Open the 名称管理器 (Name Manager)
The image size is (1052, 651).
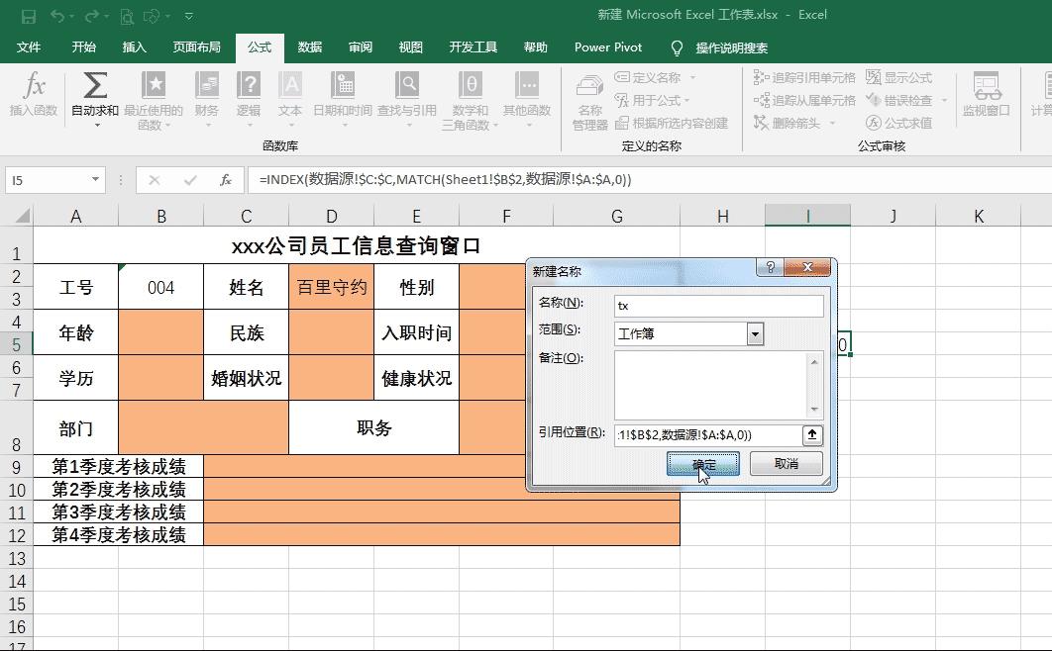click(592, 99)
